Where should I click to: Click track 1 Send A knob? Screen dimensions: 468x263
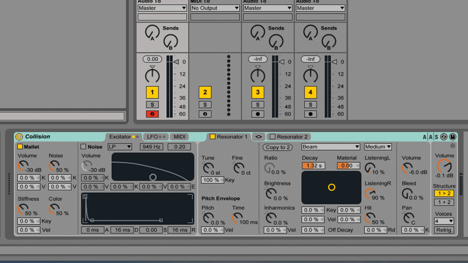click(x=152, y=32)
